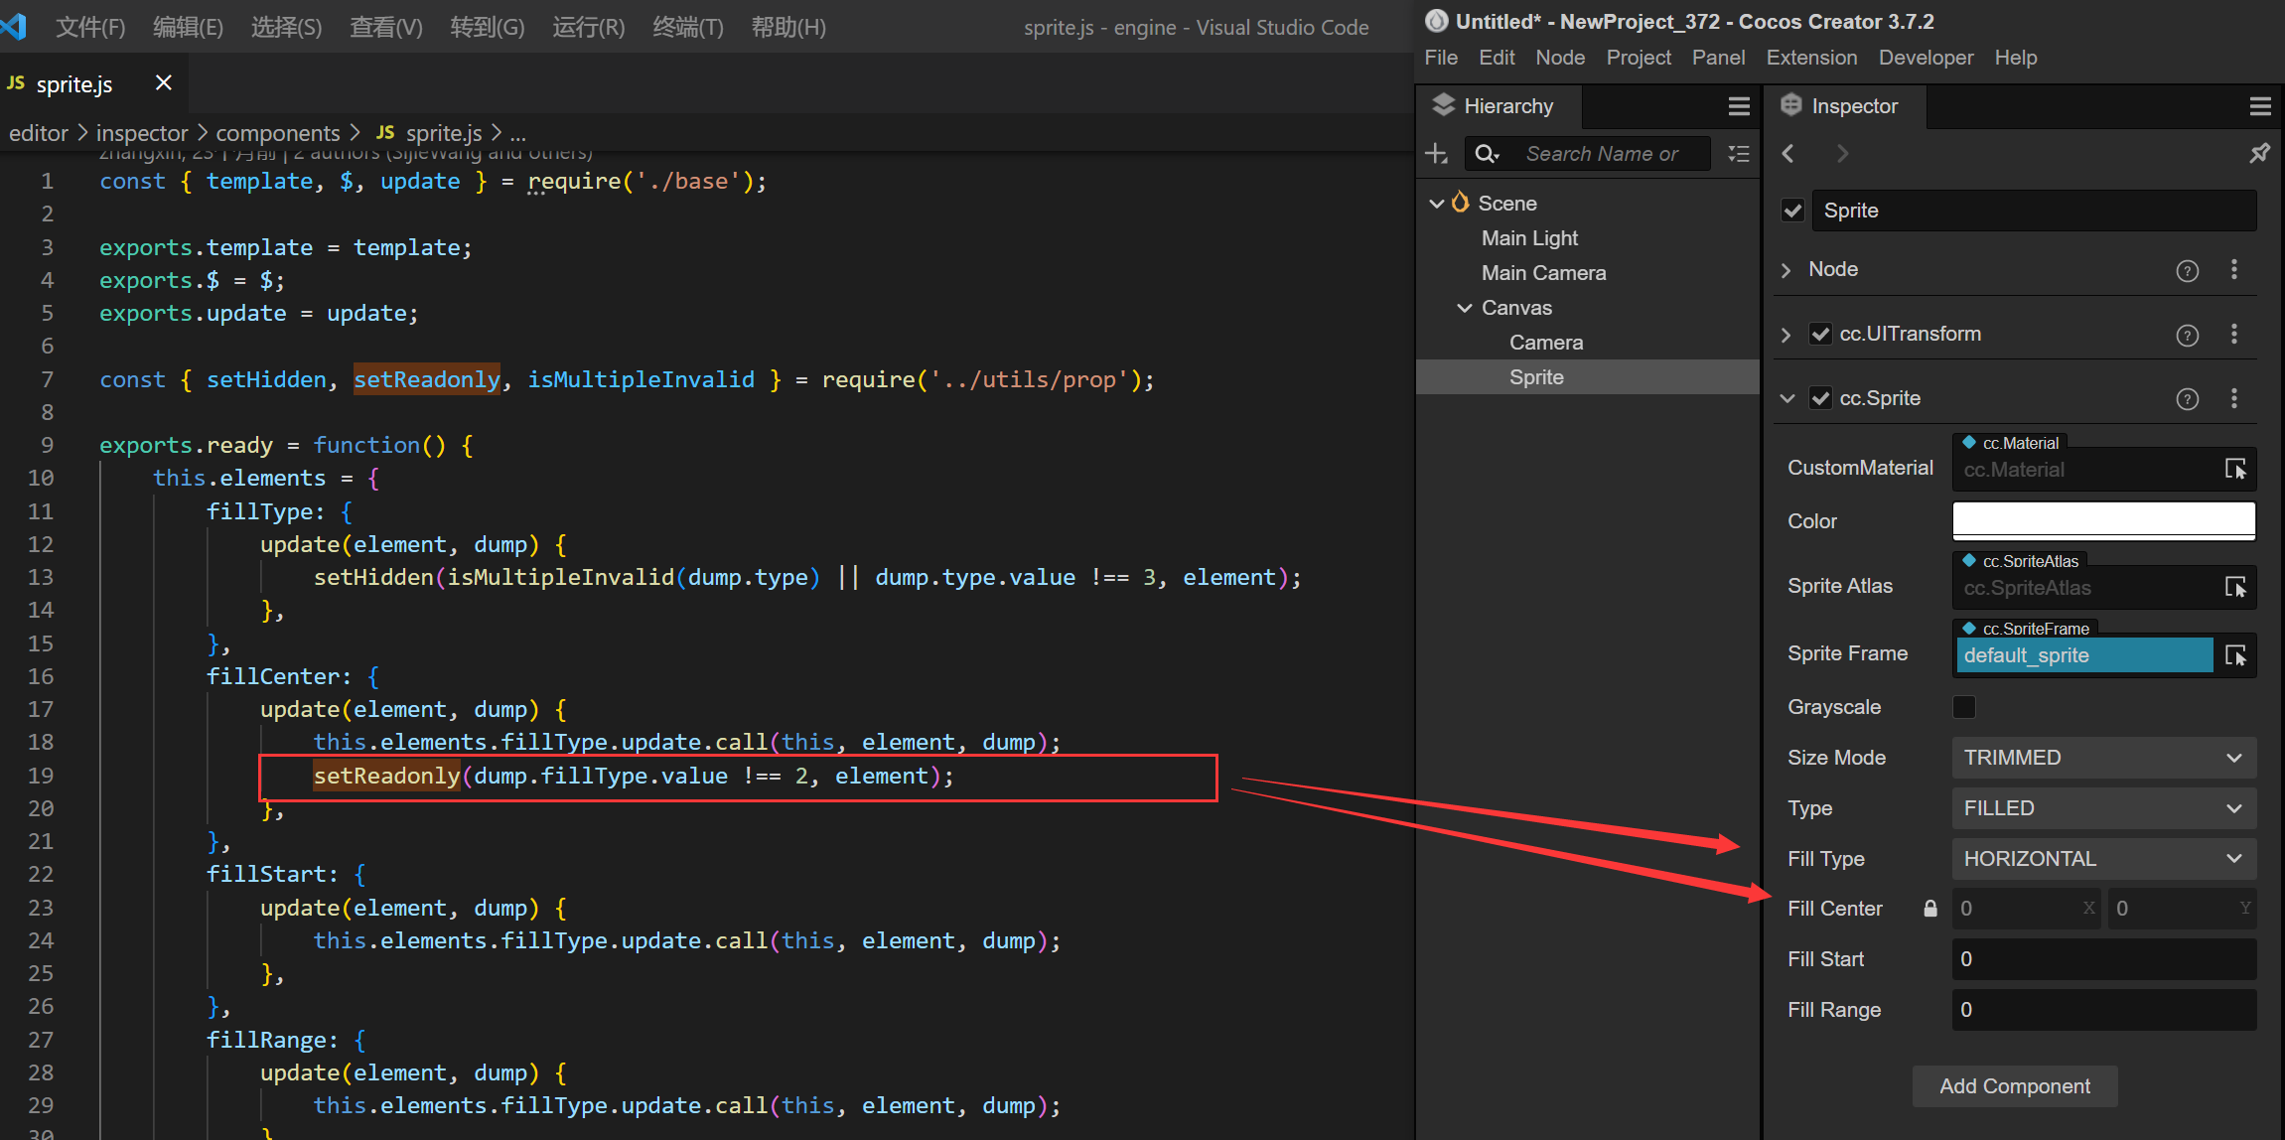The height and width of the screenshot is (1140, 2285).
Task: Click the white Color swatch
Action: click(2103, 520)
